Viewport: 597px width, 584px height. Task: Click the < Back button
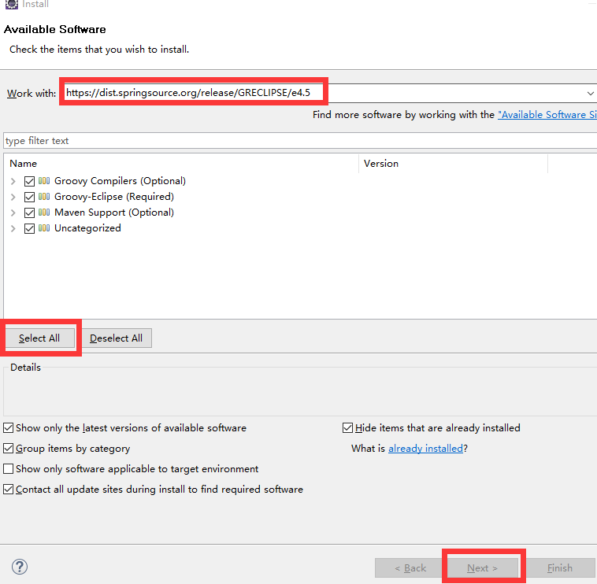(x=410, y=567)
